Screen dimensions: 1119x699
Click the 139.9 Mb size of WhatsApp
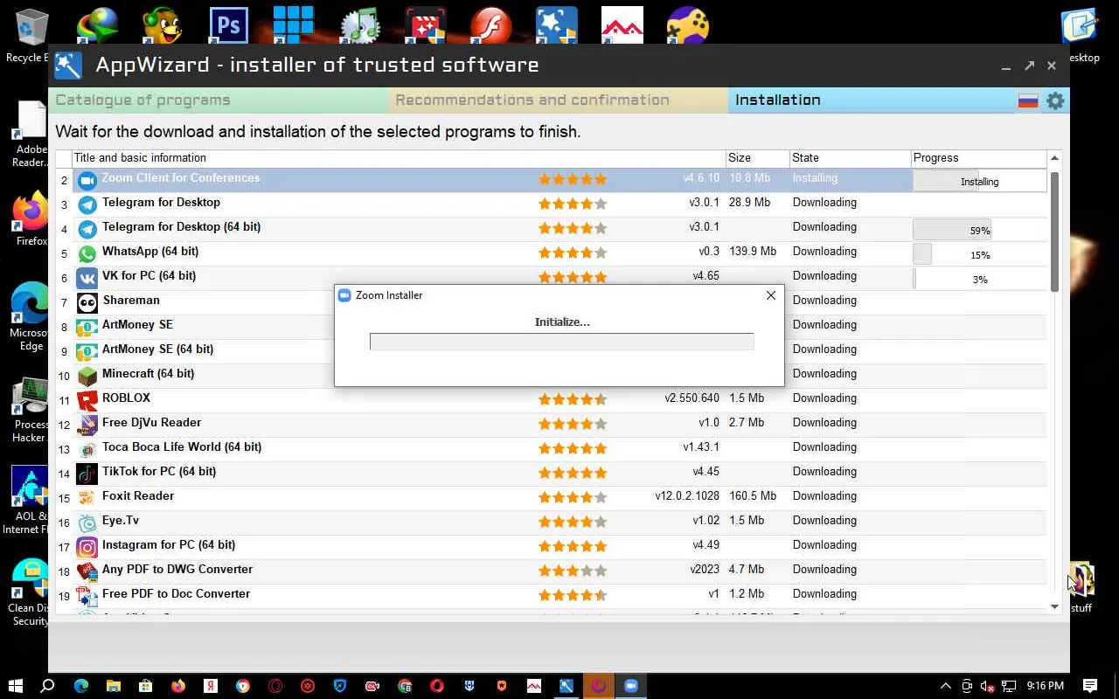753,251
